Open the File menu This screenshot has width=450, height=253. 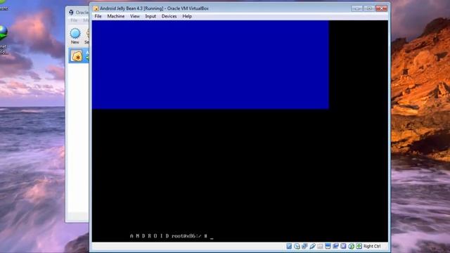tap(98, 16)
